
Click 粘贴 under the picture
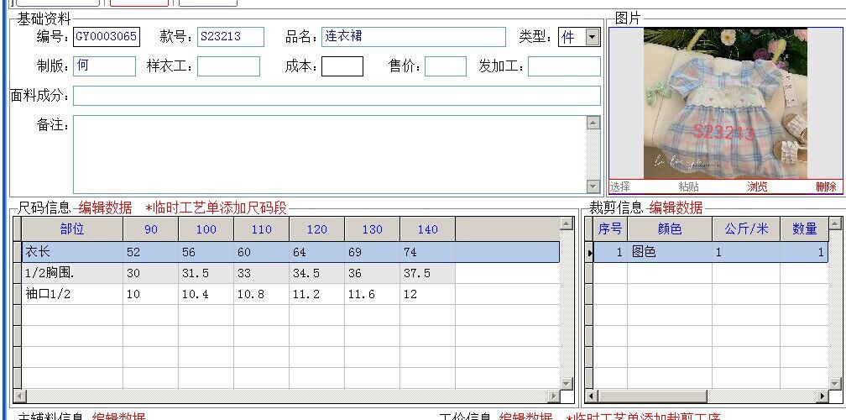click(688, 186)
